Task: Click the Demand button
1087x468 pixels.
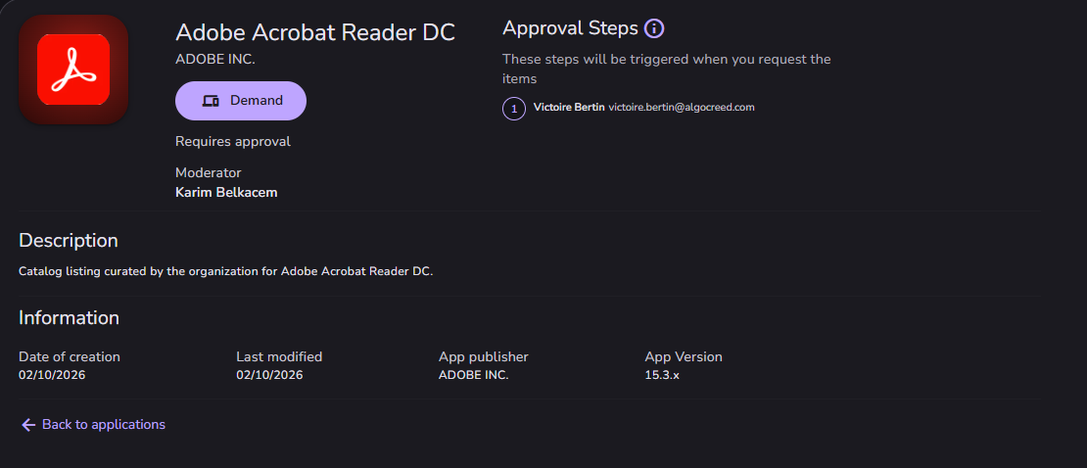Action: click(241, 101)
